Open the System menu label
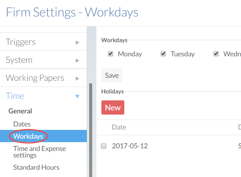This screenshot has height=177, width=241. 19,60
